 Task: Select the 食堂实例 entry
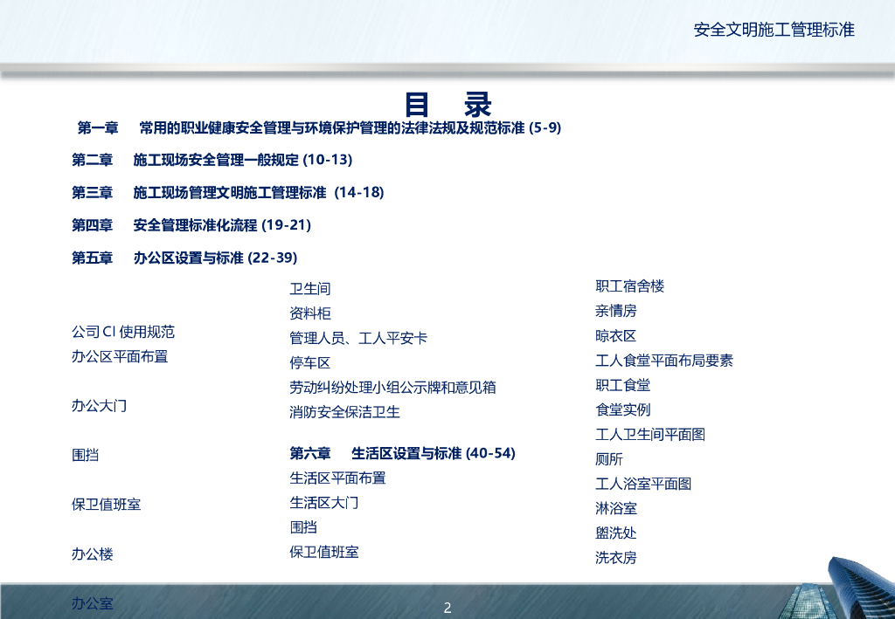[622, 409]
